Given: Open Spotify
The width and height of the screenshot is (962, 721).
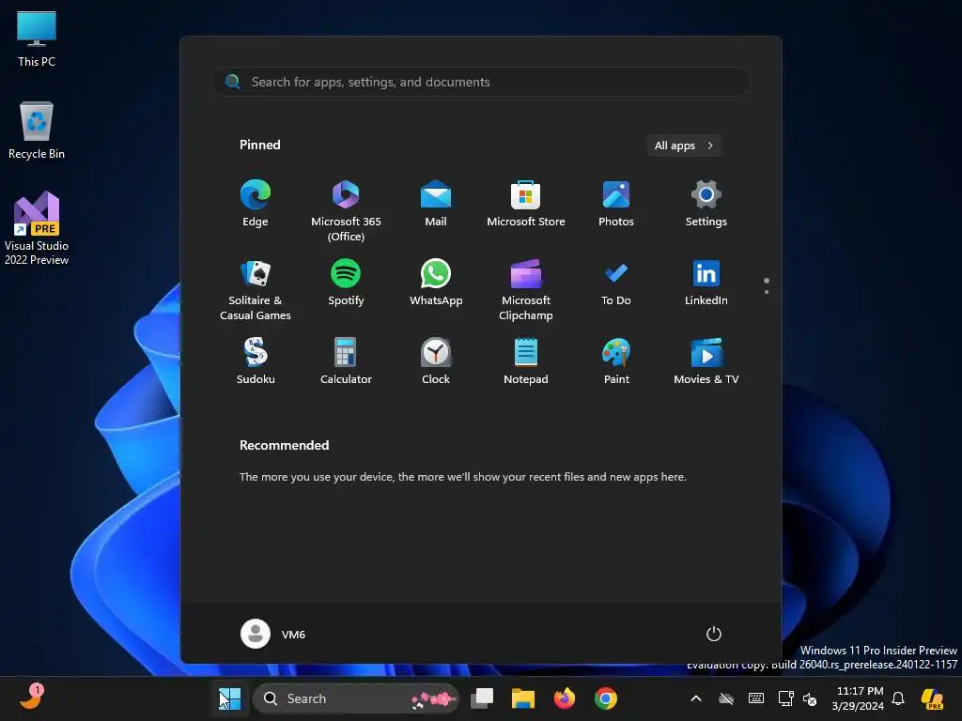Looking at the screenshot, I should pyautogui.click(x=346, y=283).
